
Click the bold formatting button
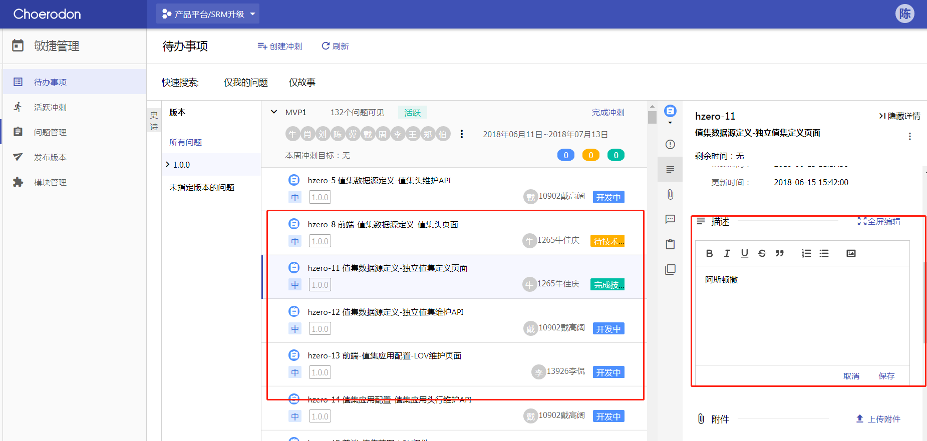click(709, 253)
